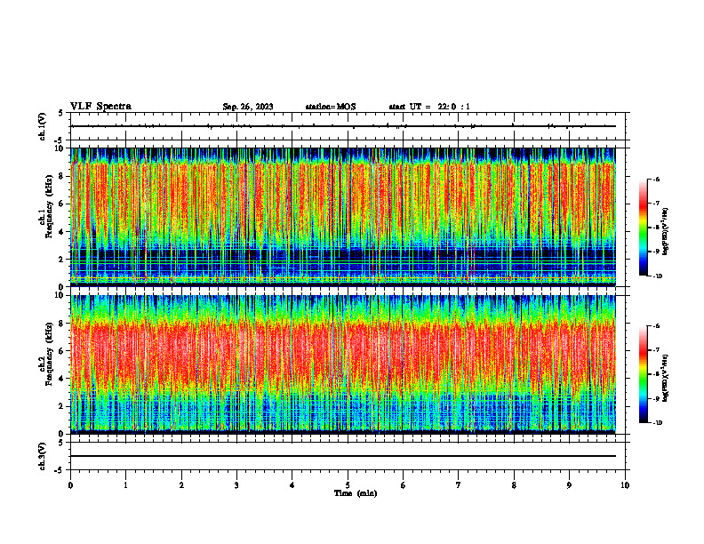
Task: Click the ch.1 spectrogram color bar
Action: click(x=644, y=228)
